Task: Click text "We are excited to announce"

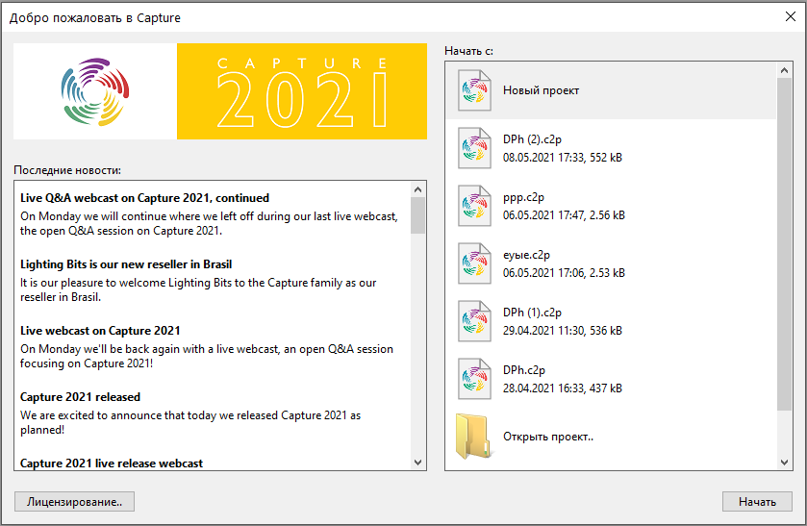Action: (190, 422)
